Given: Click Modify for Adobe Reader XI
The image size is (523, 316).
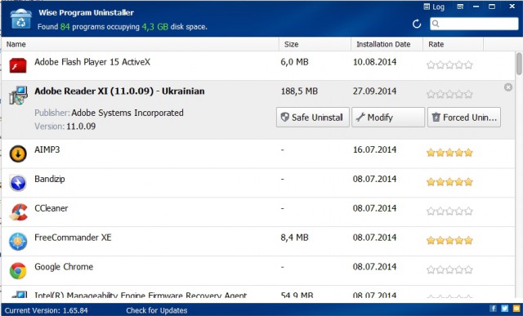Looking at the screenshot, I should click(x=388, y=118).
